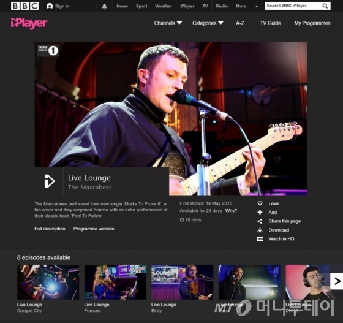Viewport: 343px width, 323px height.
Task: Click Available for 24 days text
Action: [201, 211]
